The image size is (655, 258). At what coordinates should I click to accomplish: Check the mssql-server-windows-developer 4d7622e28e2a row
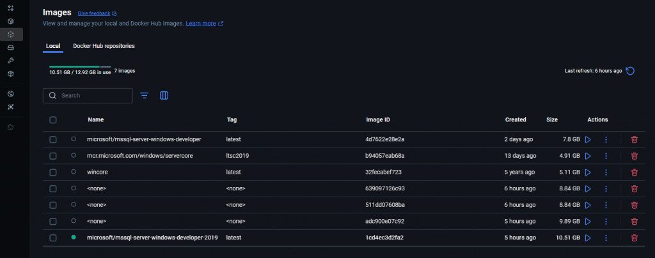point(53,140)
